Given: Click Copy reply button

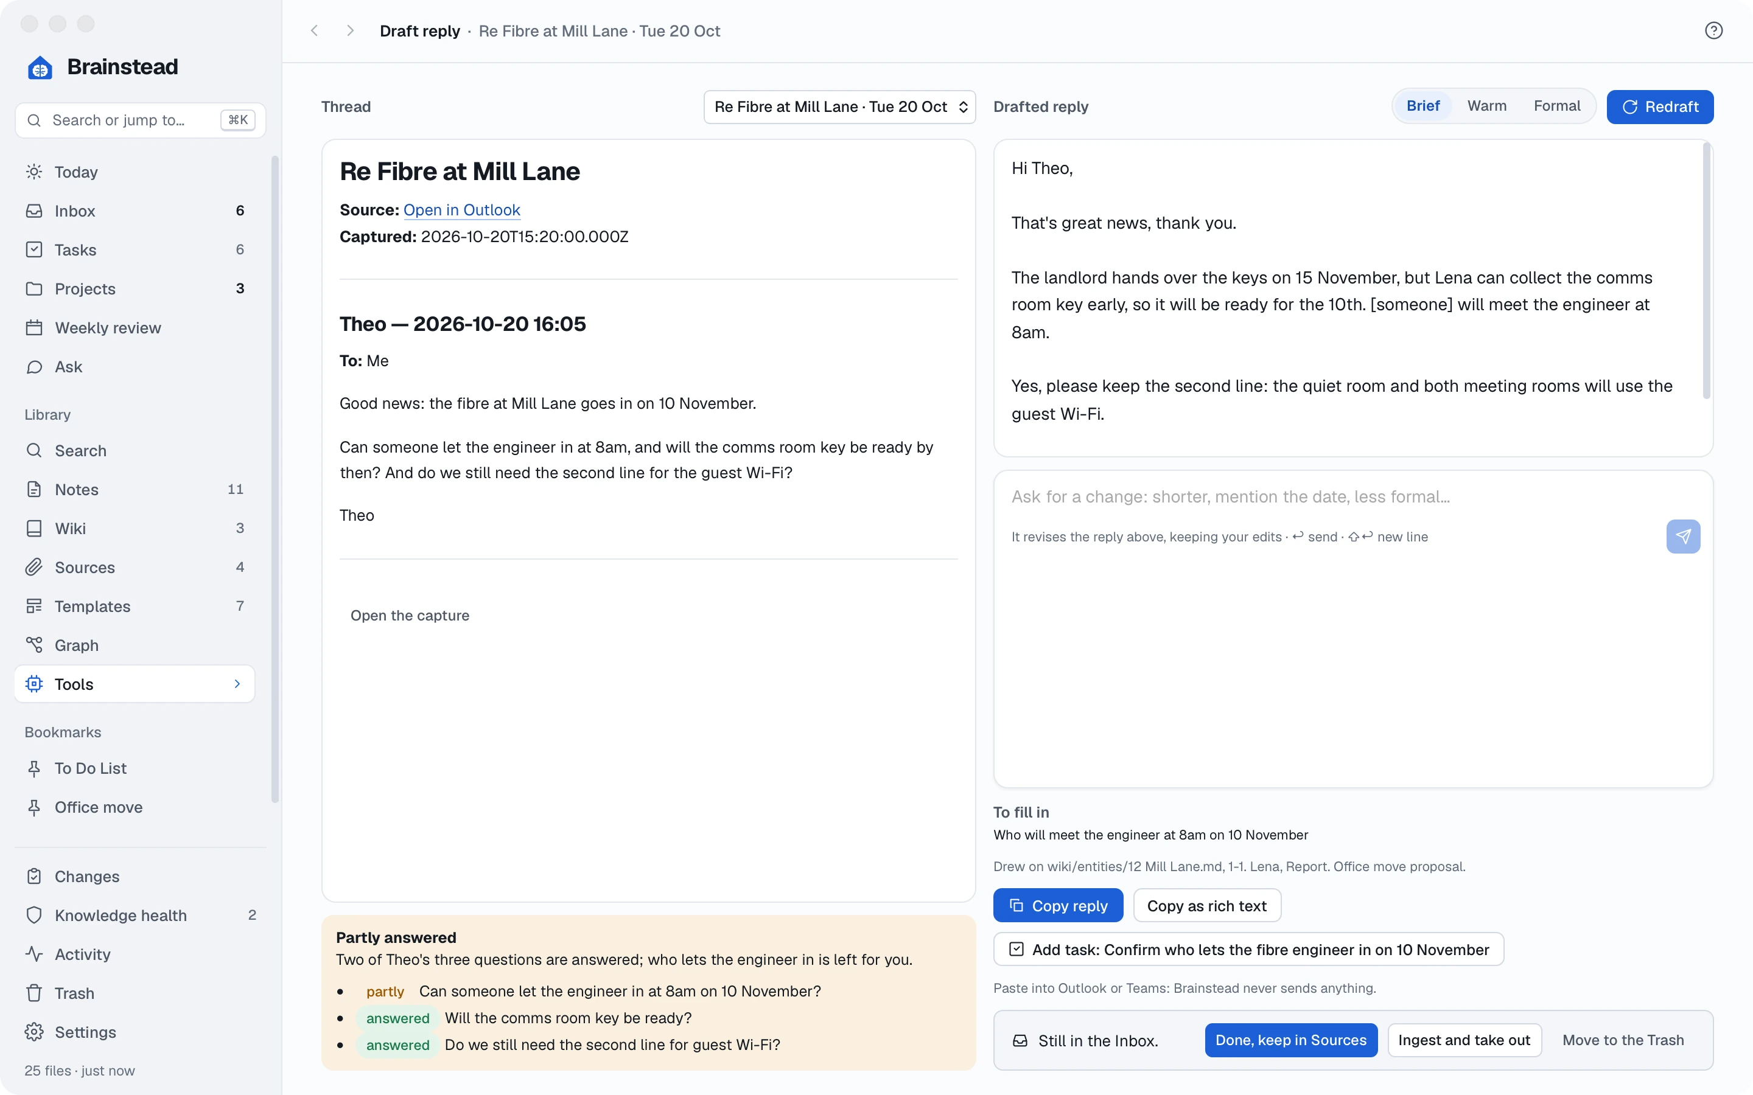Looking at the screenshot, I should point(1058,905).
